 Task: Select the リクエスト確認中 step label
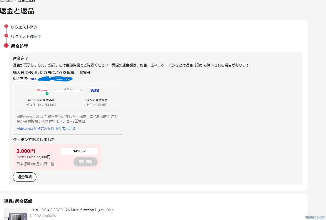[26, 36]
